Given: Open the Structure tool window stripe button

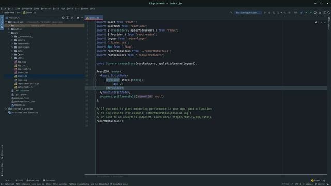Looking at the screenshot, I should point(2,151).
